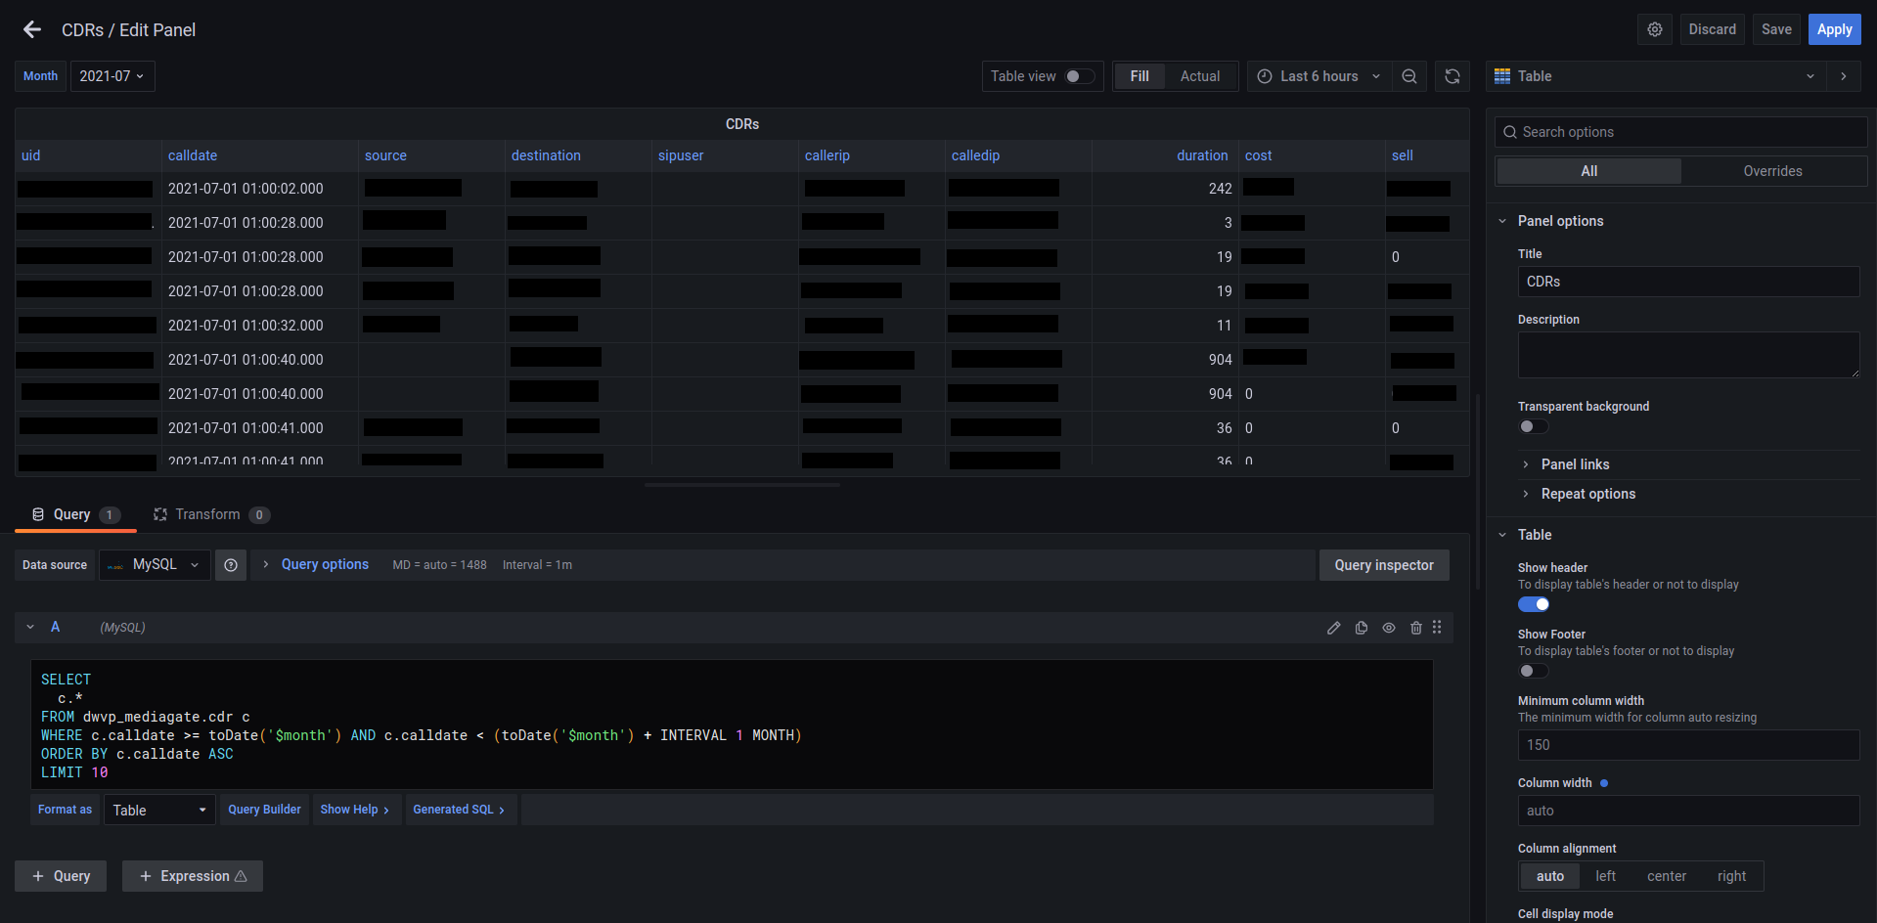Image resolution: width=1877 pixels, height=923 pixels.
Task: Collapse the options pane arrow
Action: tap(1844, 76)
